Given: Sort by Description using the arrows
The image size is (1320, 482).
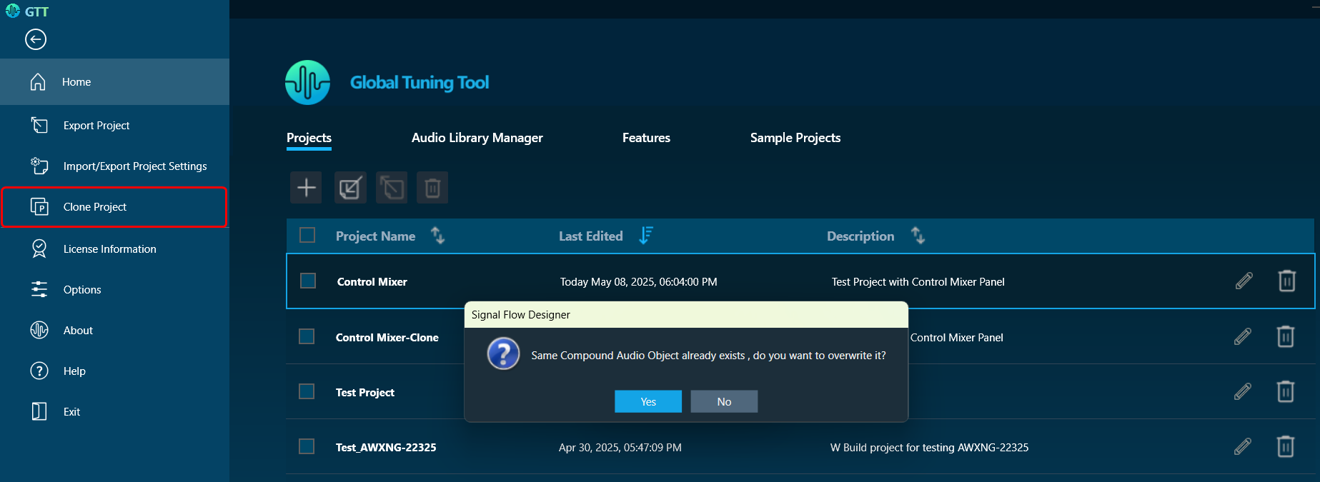Looking at the screenshot, I should [x=918, y=236].
